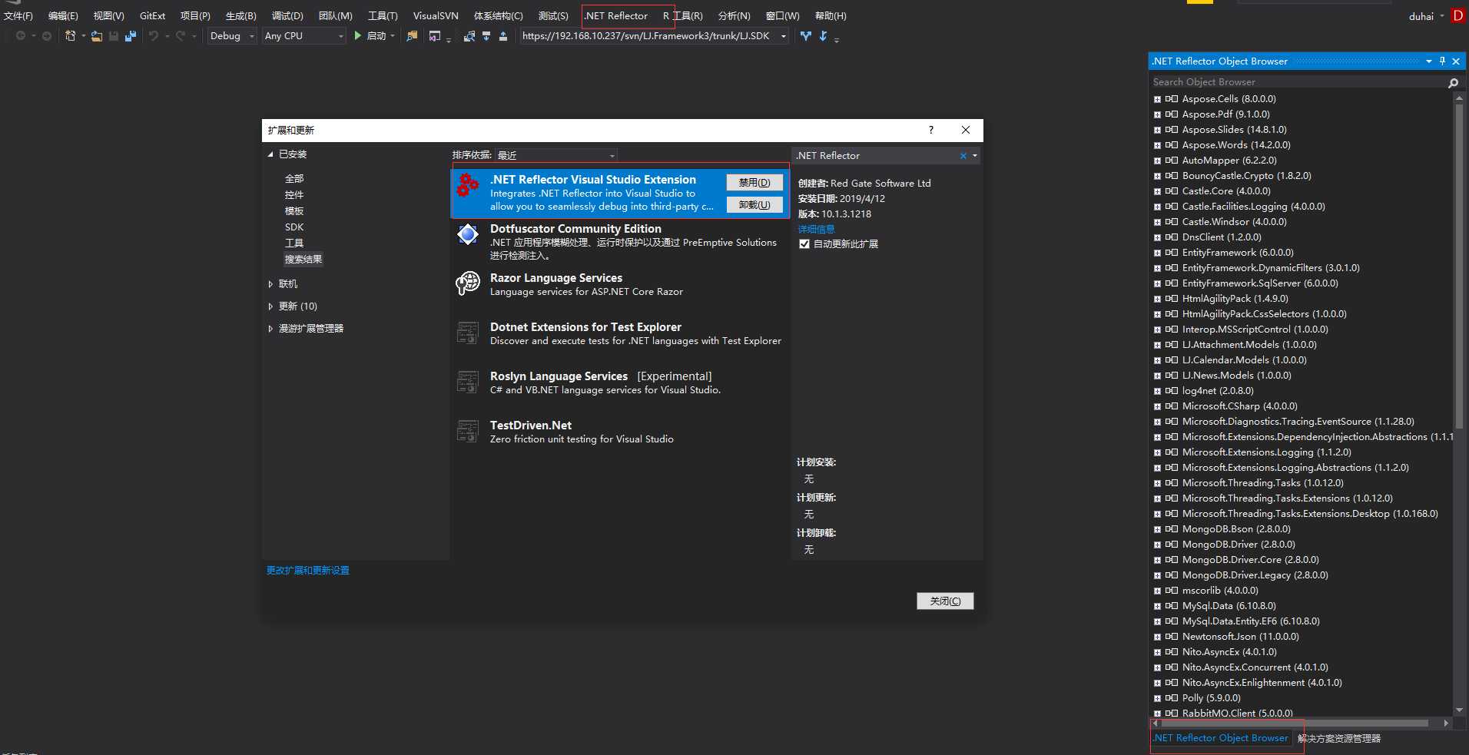This screenshot has width=1469, height=755.
Task: Click the 关闭(C) close button
Action: pyautogui.click(x=945, y=601)
